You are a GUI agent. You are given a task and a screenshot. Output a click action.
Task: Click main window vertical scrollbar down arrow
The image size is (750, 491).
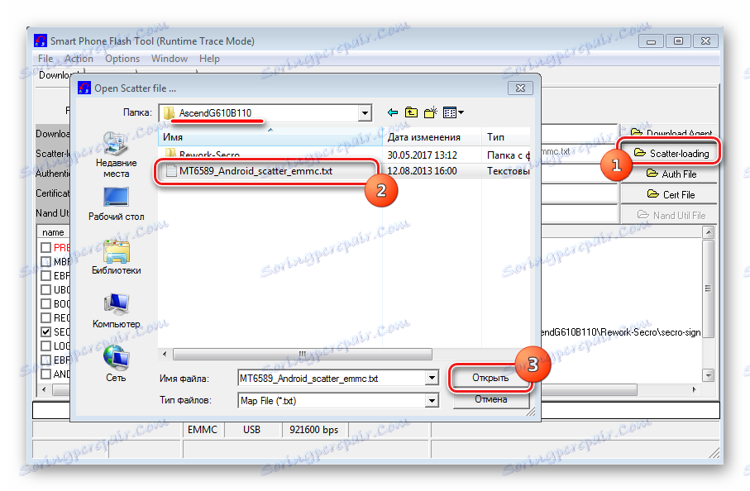click(709, 374)
